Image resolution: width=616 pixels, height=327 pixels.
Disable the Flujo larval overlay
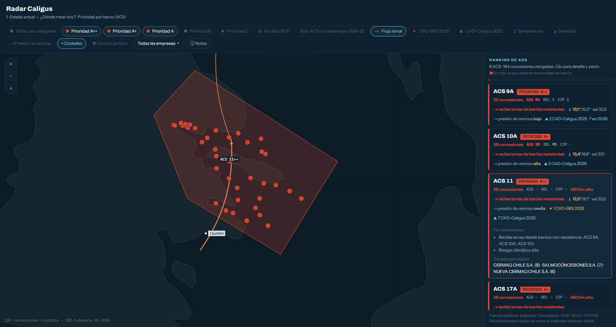(388, 31)
